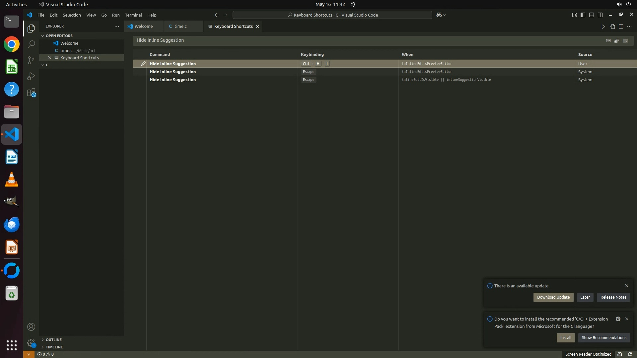Screen dimensions: 637x358
Task: Open the Manage gear in activity bar
Action: pos(31,342)
